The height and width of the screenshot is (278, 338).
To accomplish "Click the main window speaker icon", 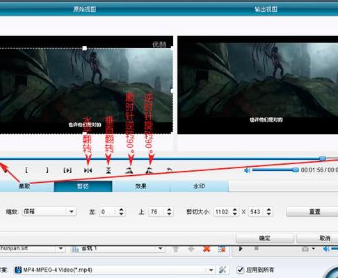I will tap(326, 249).
